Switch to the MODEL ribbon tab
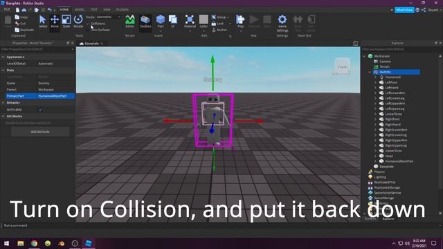 pos(80,10)
